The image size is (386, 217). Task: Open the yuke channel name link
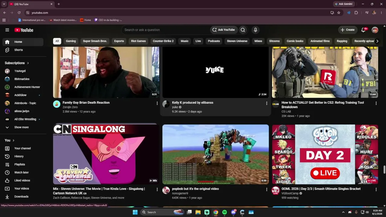[x=175, y=107]
